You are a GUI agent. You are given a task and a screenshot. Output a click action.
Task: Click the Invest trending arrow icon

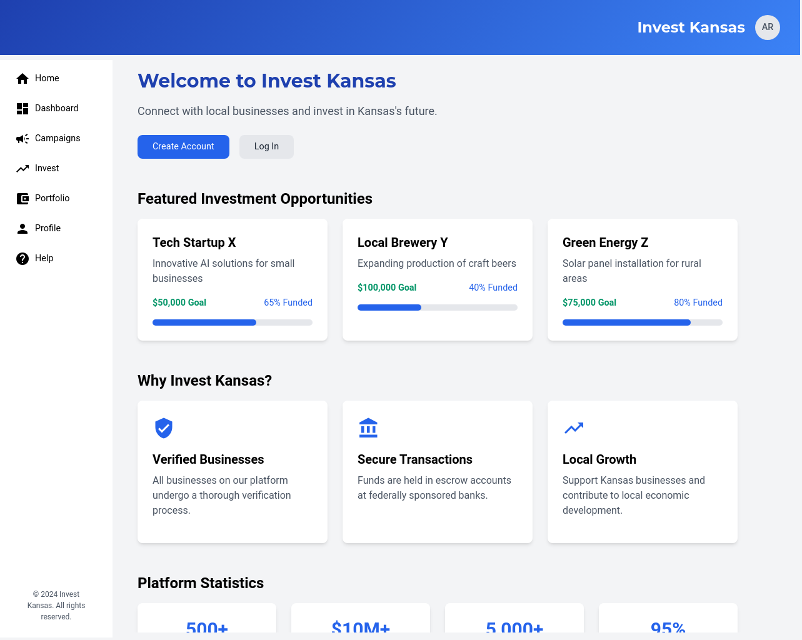click(x=23, y=169)
